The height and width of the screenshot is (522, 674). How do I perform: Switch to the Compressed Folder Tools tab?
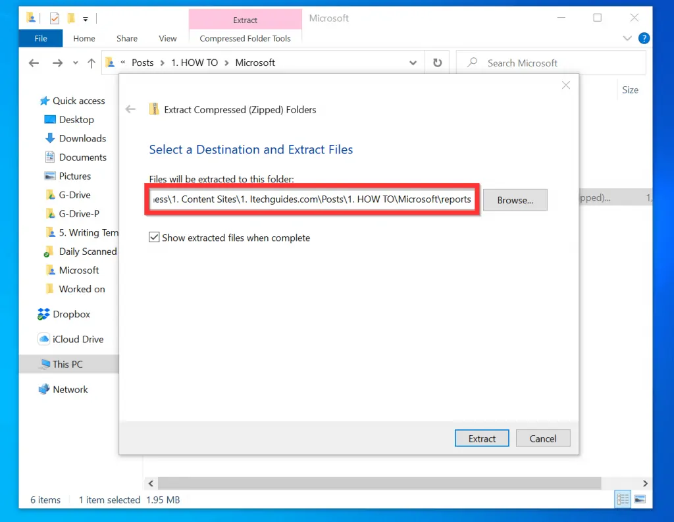tap(245, 38)
